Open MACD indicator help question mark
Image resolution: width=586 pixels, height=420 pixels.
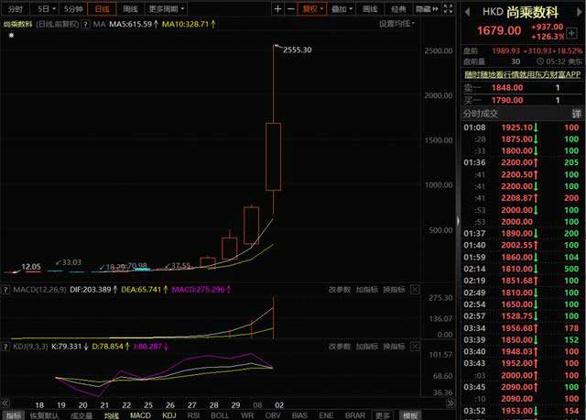pyautogui.click(x=5, y=290)
